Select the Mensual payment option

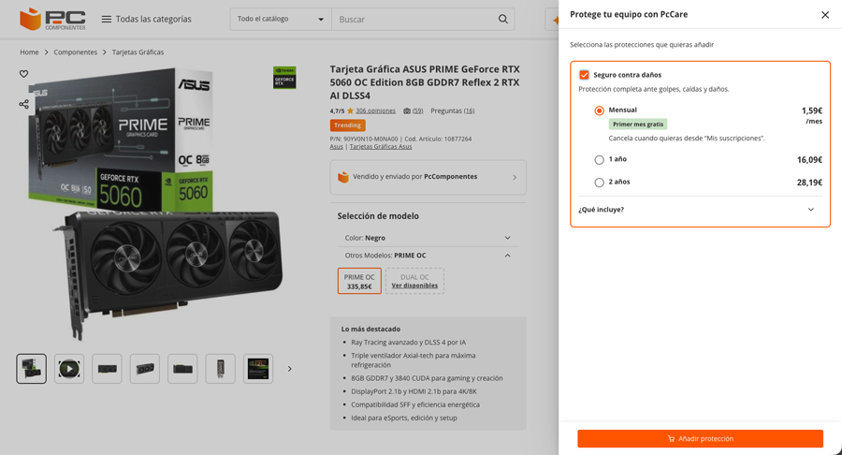coord(600,110)
